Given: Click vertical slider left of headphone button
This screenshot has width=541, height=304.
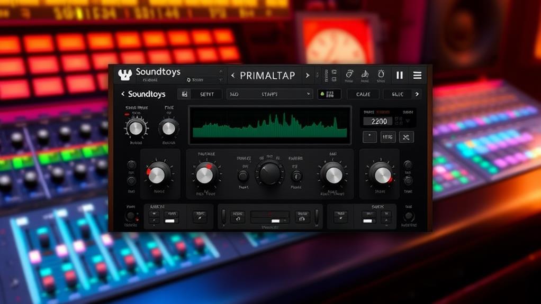Looking at the screenshot, I should (223, 217).
